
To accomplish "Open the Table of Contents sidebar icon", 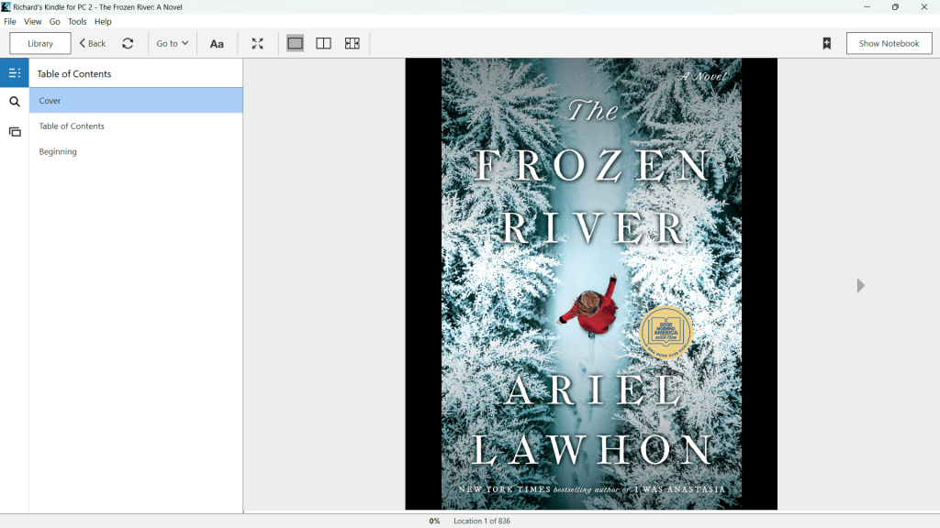I will point(15,73).
